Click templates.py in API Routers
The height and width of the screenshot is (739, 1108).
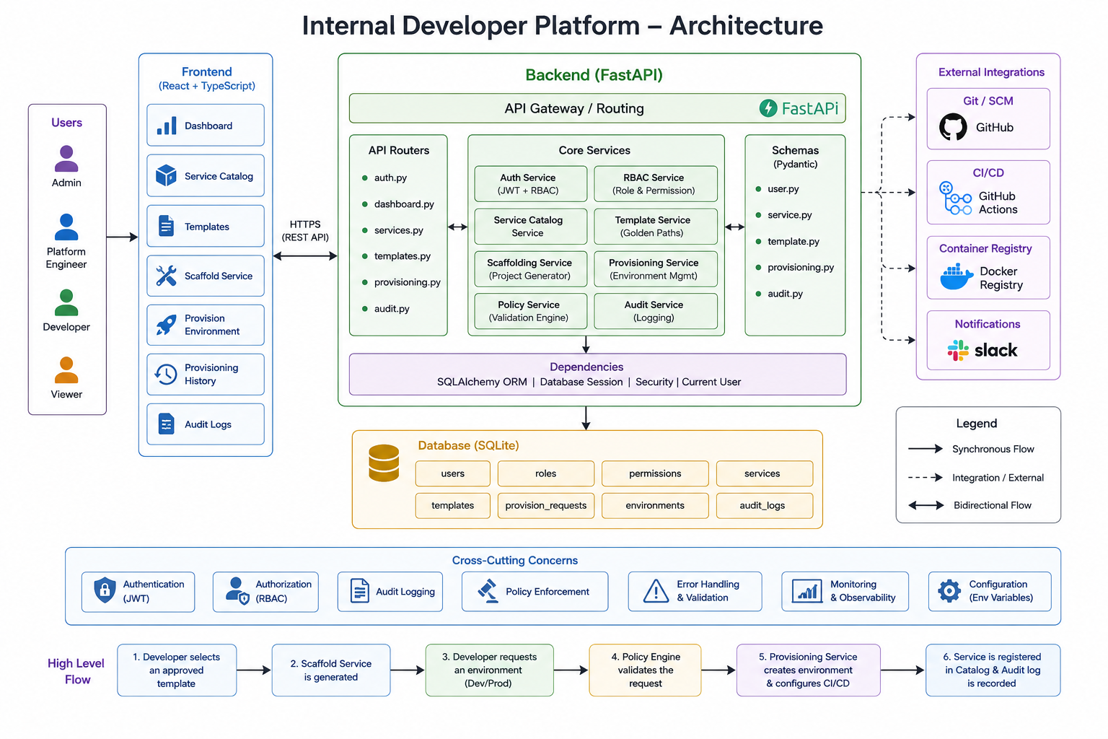403,256
